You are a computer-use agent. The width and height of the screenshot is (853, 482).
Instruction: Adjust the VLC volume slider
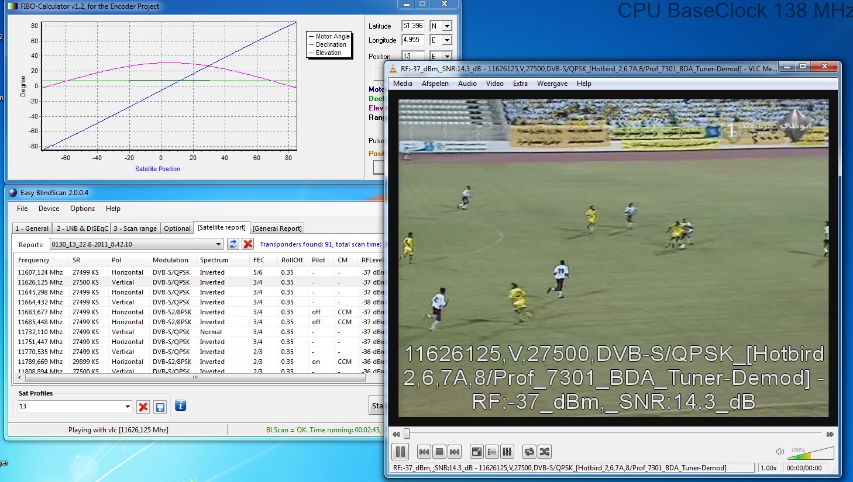point(811,453)
